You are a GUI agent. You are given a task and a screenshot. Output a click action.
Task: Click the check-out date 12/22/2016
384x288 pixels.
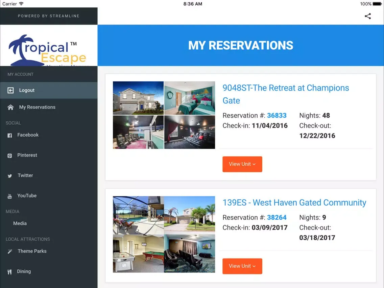click(x=317, y=136)
